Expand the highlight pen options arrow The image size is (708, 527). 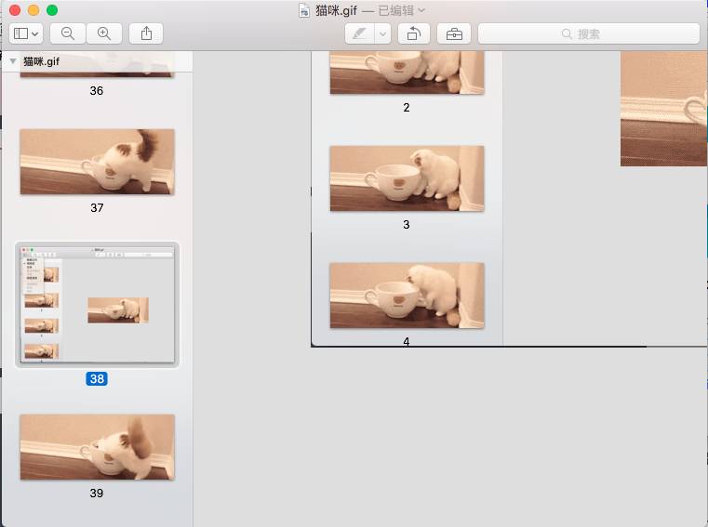382,33
